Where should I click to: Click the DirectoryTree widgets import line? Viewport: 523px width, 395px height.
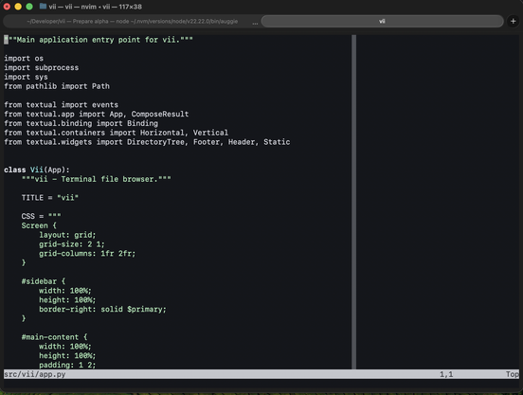[147, 142]
